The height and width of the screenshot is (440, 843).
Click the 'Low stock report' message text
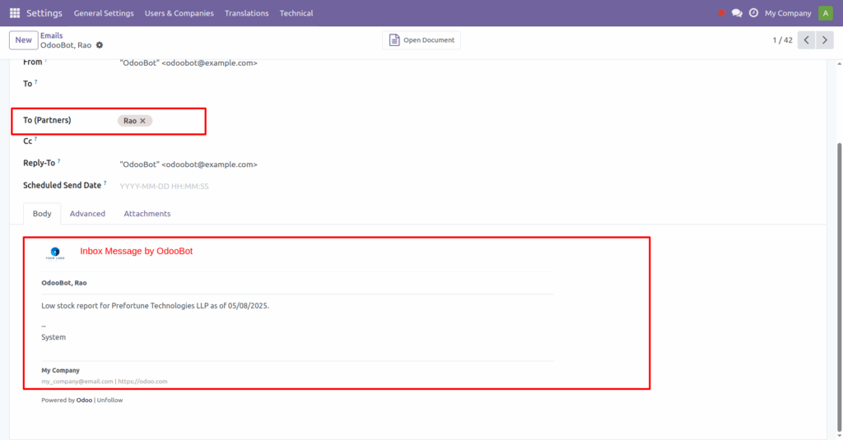156,306
